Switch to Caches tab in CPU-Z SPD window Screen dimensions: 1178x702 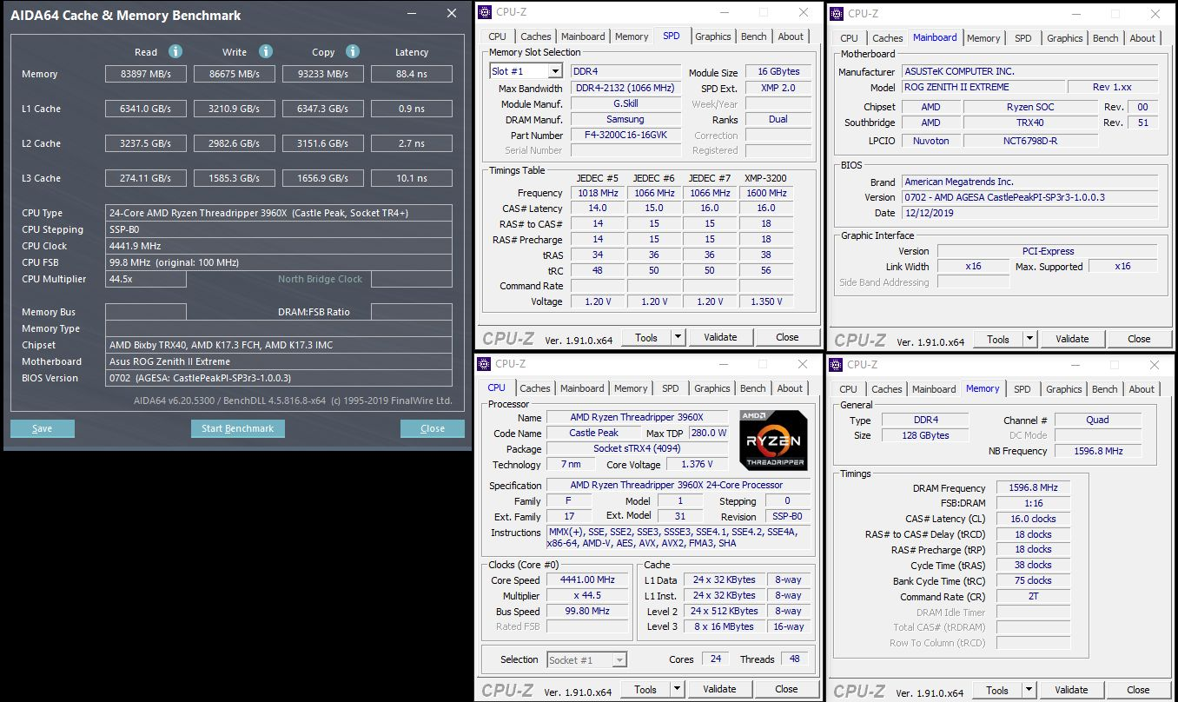pyautogui.click(x=535, y=36)
